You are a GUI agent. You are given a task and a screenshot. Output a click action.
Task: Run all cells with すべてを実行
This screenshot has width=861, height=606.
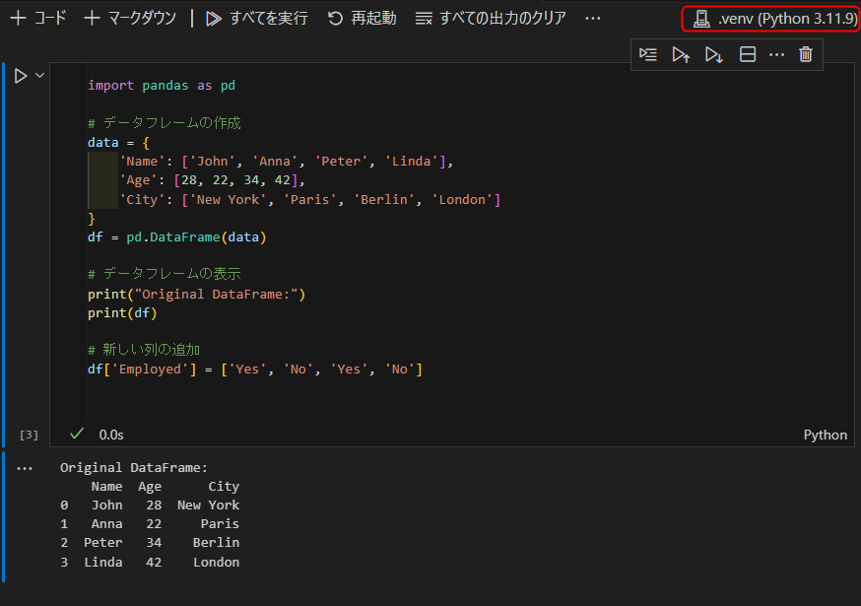[x=257, y=18]
